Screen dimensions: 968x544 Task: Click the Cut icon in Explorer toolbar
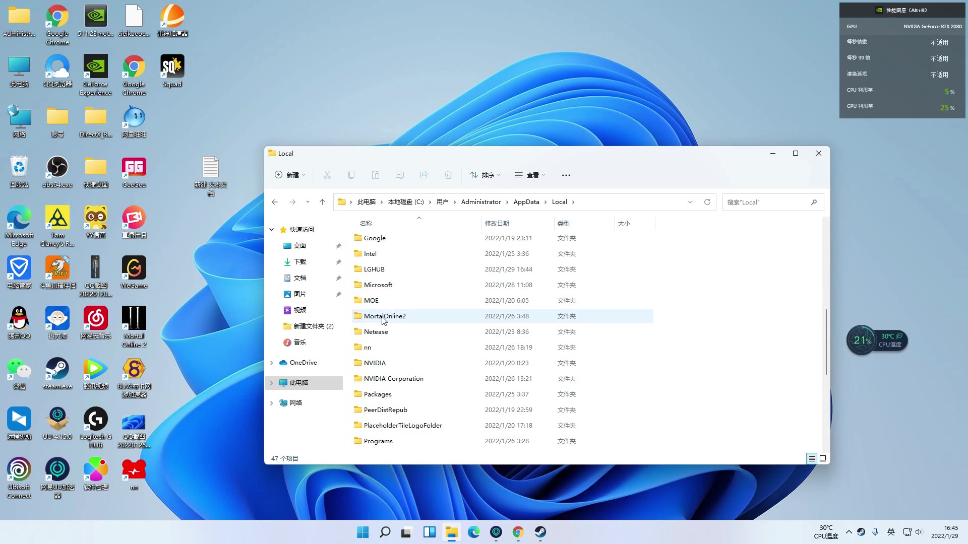327,175
